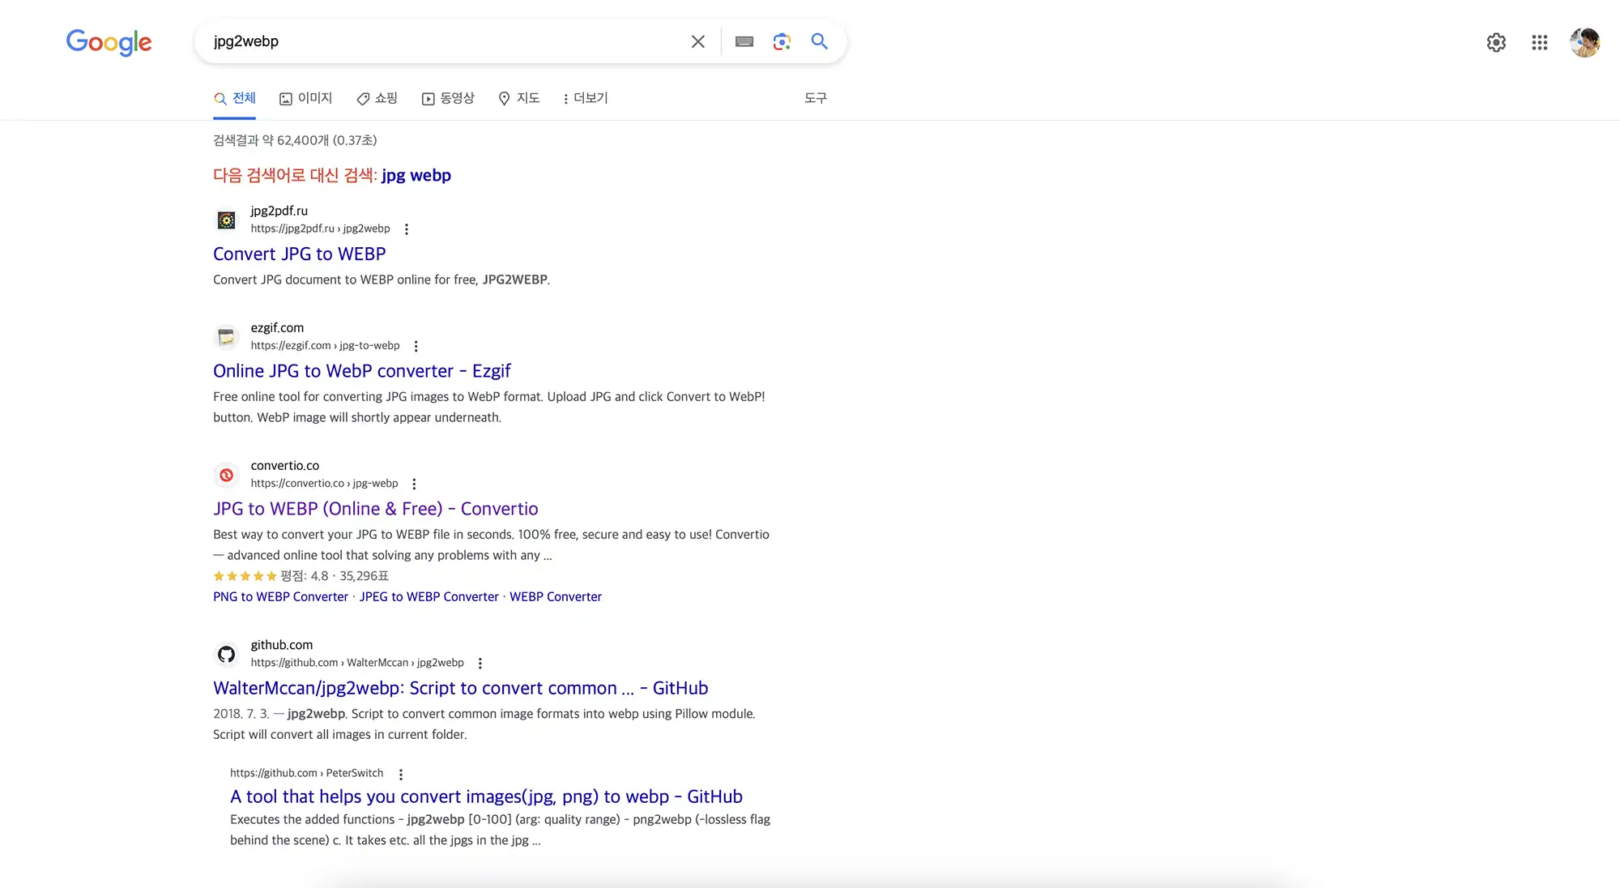Open more options for jpg2pdf.ru result
Screen dimensions: 1620x888
[x=407, y=229]
